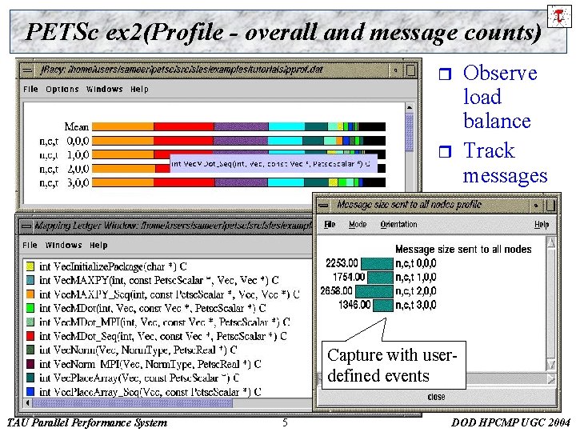Click the TAU logo icon on the slide
This screenshot has height=432, width=576.
pos(559,16)
